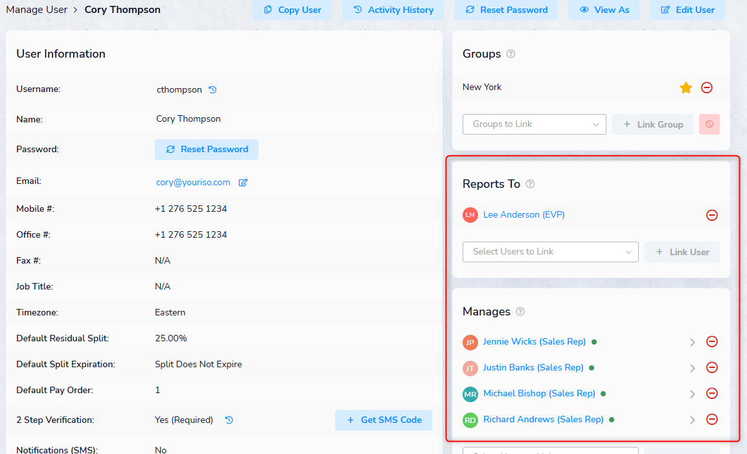Click the LM avatar for Lee Anderson

pyautogui.click(x=470, y=215)
